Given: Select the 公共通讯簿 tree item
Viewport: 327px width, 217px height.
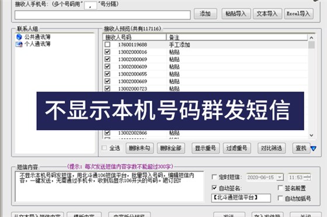Looking at the screenshot, I should (37, 37).
